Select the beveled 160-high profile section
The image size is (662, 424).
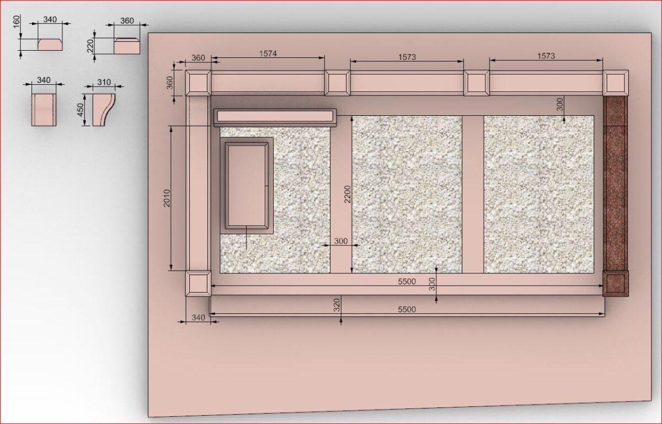[50, 44]
